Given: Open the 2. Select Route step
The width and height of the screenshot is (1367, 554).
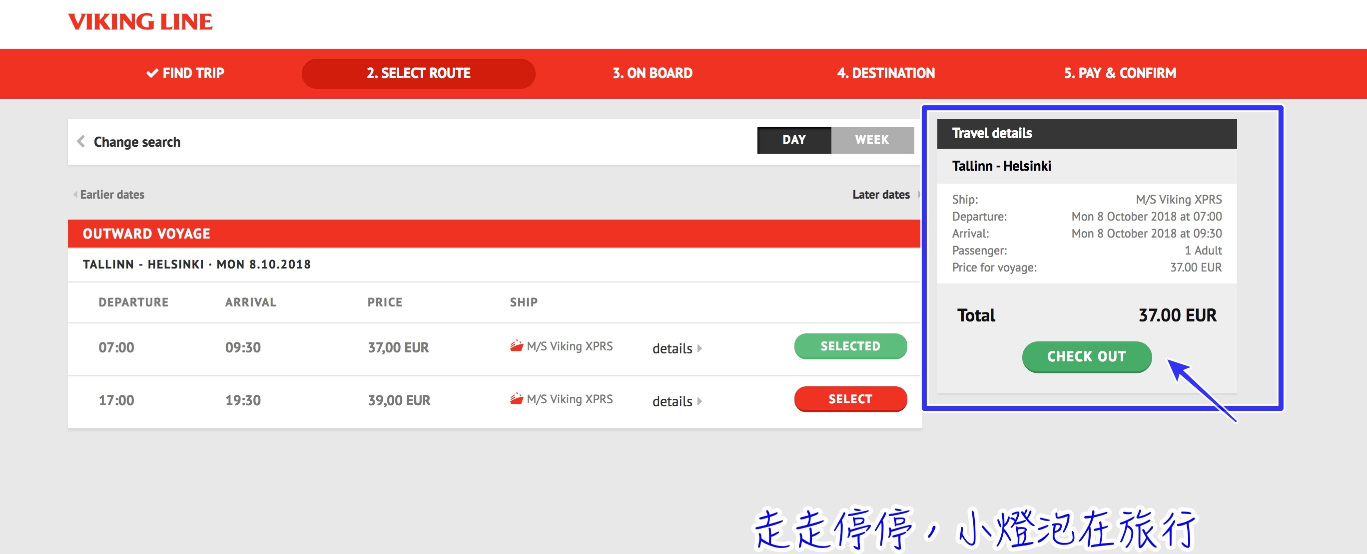Looking at the screenshot, I should [x=418, y=73].
